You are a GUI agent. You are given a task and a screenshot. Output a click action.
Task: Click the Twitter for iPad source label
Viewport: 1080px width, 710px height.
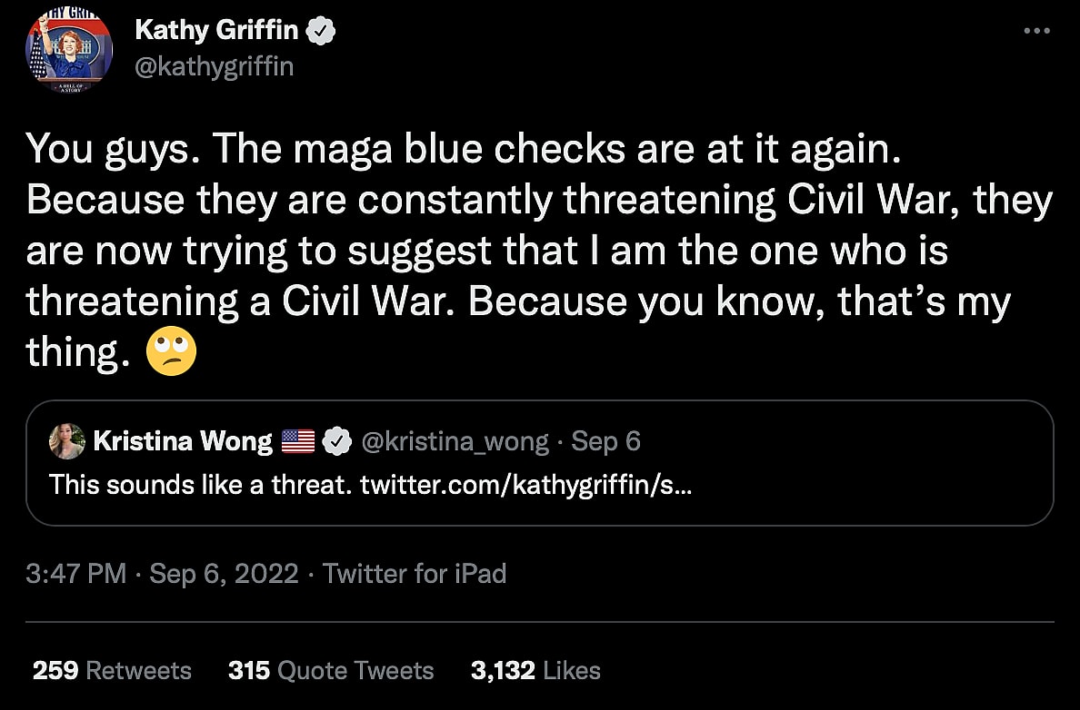[415, 574]
